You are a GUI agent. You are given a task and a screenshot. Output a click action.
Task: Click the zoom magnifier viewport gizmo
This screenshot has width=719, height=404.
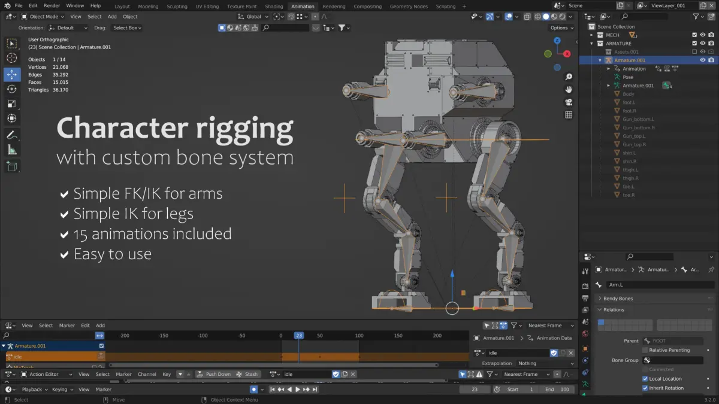coord(569,77)
